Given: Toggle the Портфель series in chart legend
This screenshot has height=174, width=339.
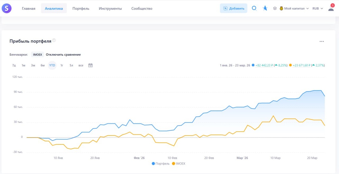Looking at the screenshot, I should tap(161, 163).
